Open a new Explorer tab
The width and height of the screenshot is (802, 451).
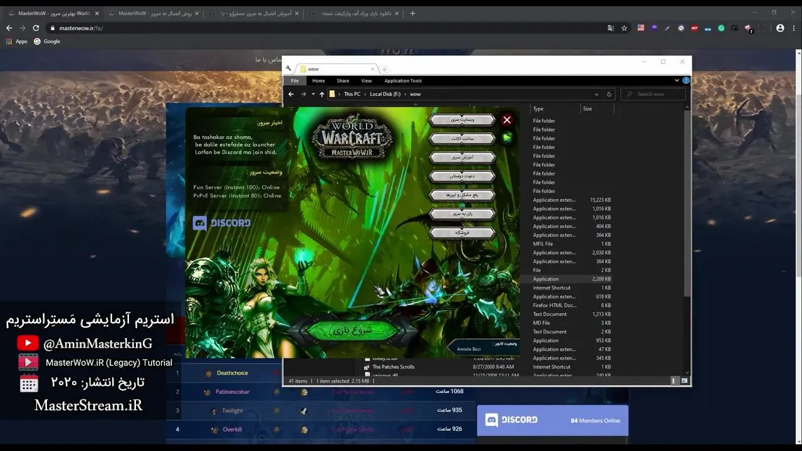[x=385, y=69]
